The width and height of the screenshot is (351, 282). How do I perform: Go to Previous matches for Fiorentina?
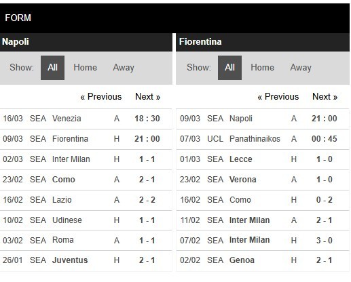278,97
